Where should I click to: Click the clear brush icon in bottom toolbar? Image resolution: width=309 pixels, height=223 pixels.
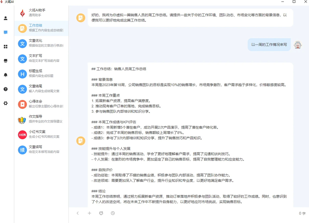[x=101, y=213]
